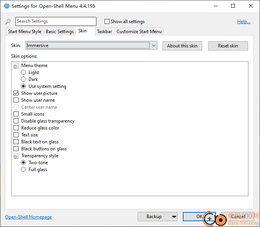The image size is (260, 227).
Task: Click the Center user name checkbox
Action: pyautogui.click(x=16, y=107)
